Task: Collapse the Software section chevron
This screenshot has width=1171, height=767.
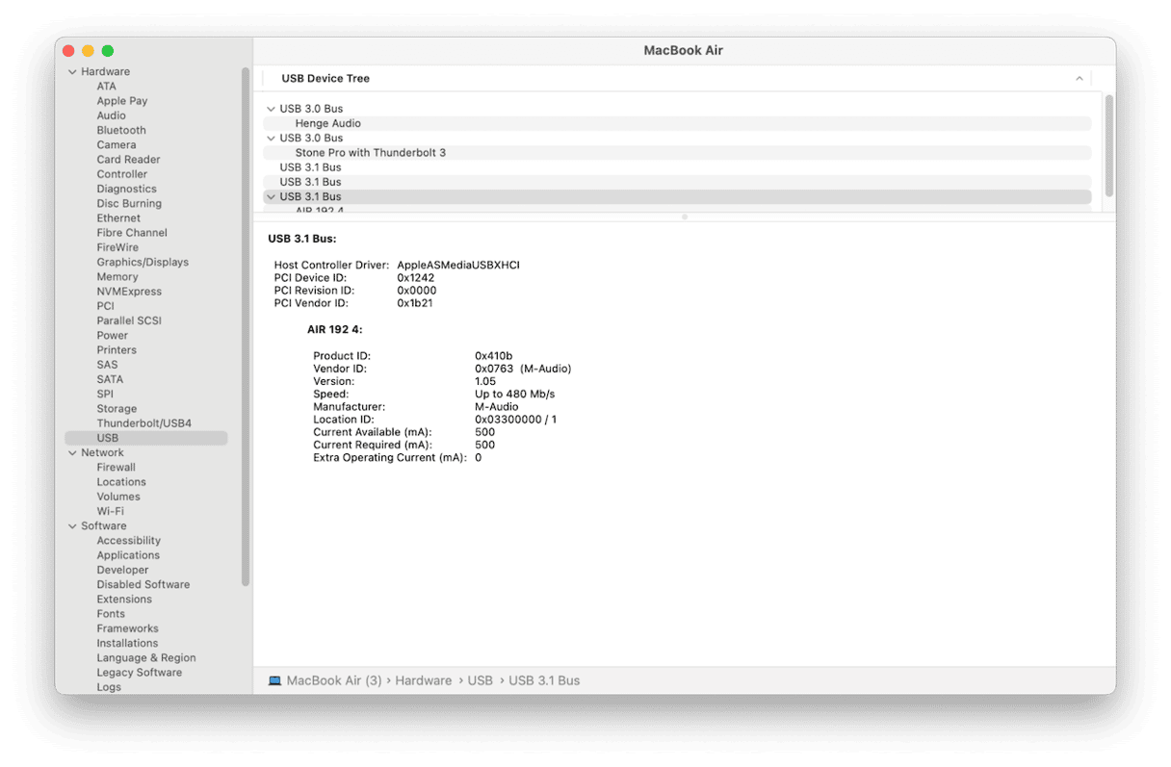Action: pos(72,526)
